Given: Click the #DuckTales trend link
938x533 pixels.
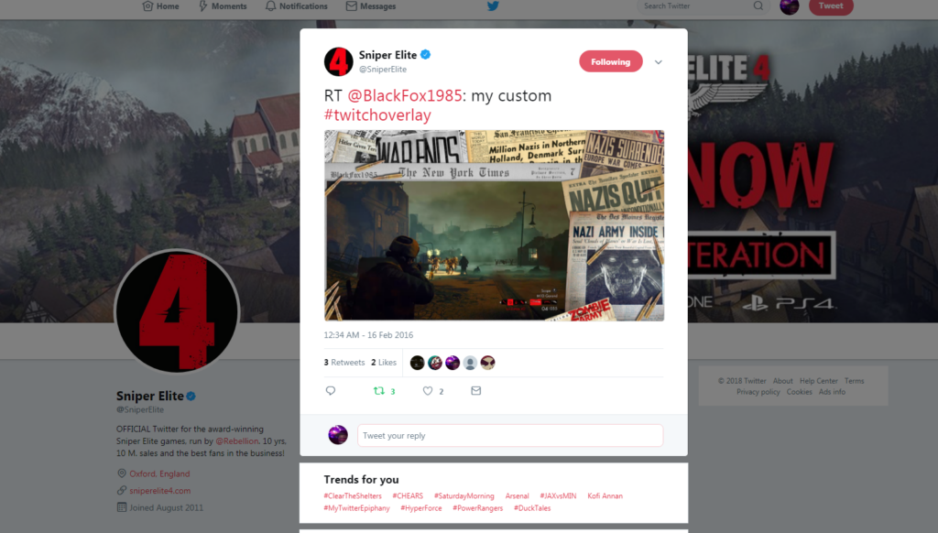Looking at the screenshot, I should 532,508.
